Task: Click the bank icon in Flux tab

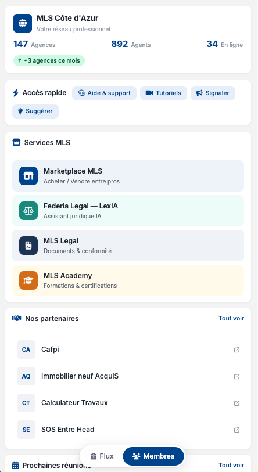Action: [94, 456]
